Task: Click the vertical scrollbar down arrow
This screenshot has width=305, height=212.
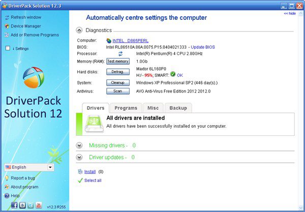Action: pyautogui.click(x=301, y=208)
